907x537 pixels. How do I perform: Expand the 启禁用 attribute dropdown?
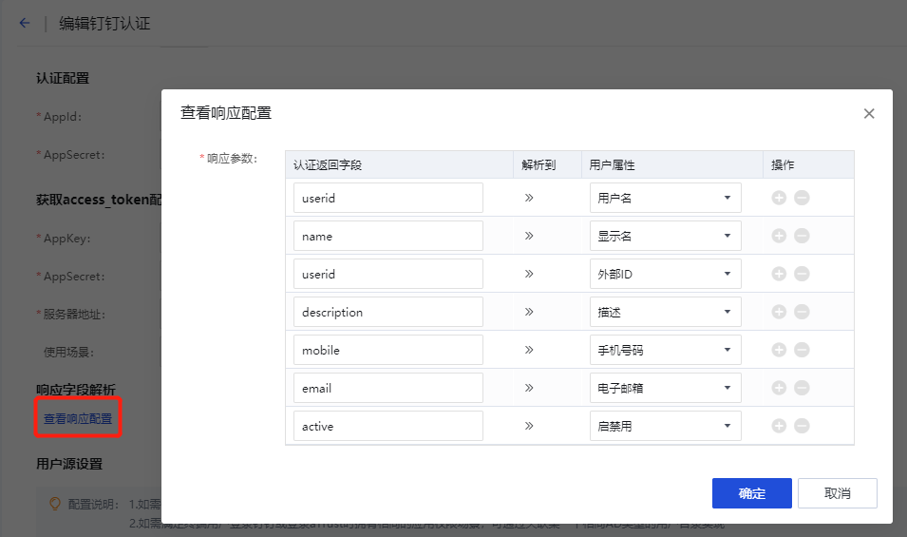(665, 426)
